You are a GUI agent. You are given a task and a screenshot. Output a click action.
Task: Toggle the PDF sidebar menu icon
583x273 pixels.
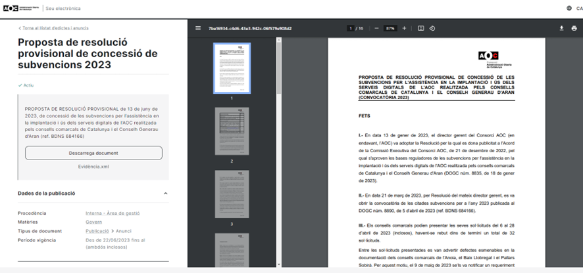click(198, 28)
